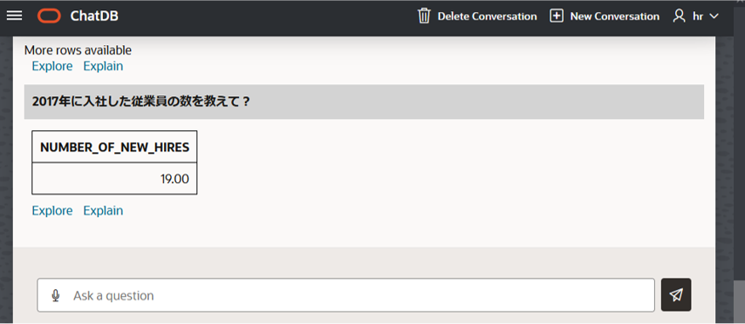Select the Delete Conversation label

pos(487,16)
